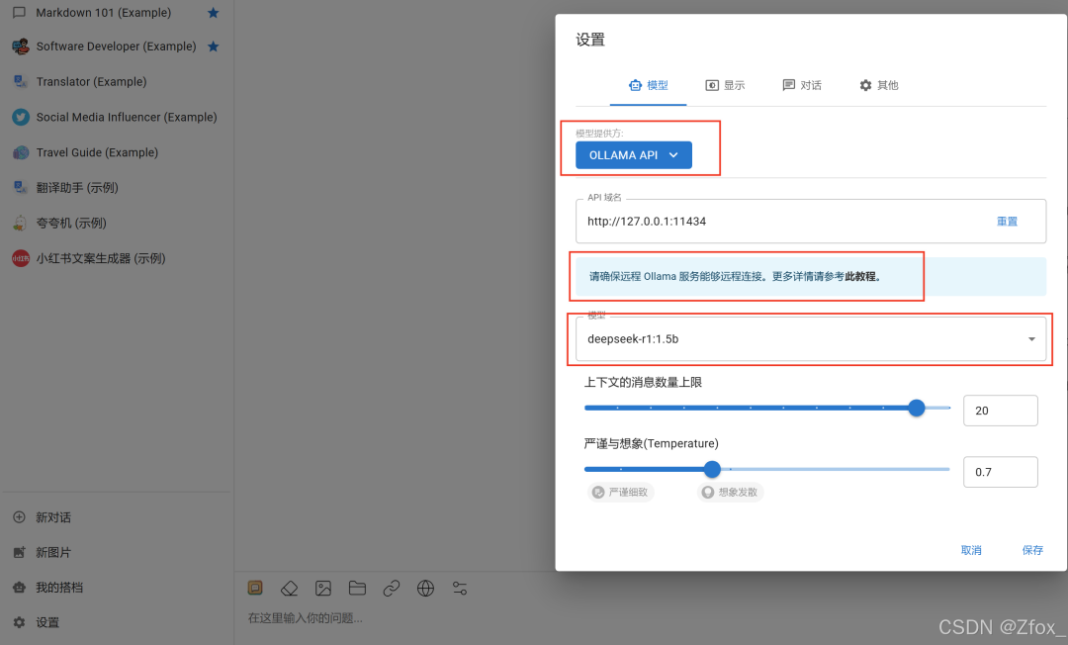The width and height of the screenshot is (1068, 645).
Task: Open model parameters via the sliders icon
Action: (459, 588)
